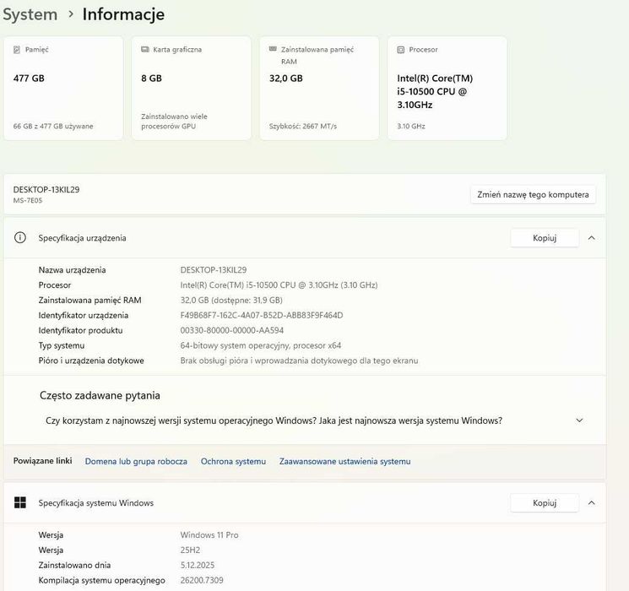Open the 477 GB storage card
Image resolution: width=629 pixels, height=591 pixels.
(66, 88)
